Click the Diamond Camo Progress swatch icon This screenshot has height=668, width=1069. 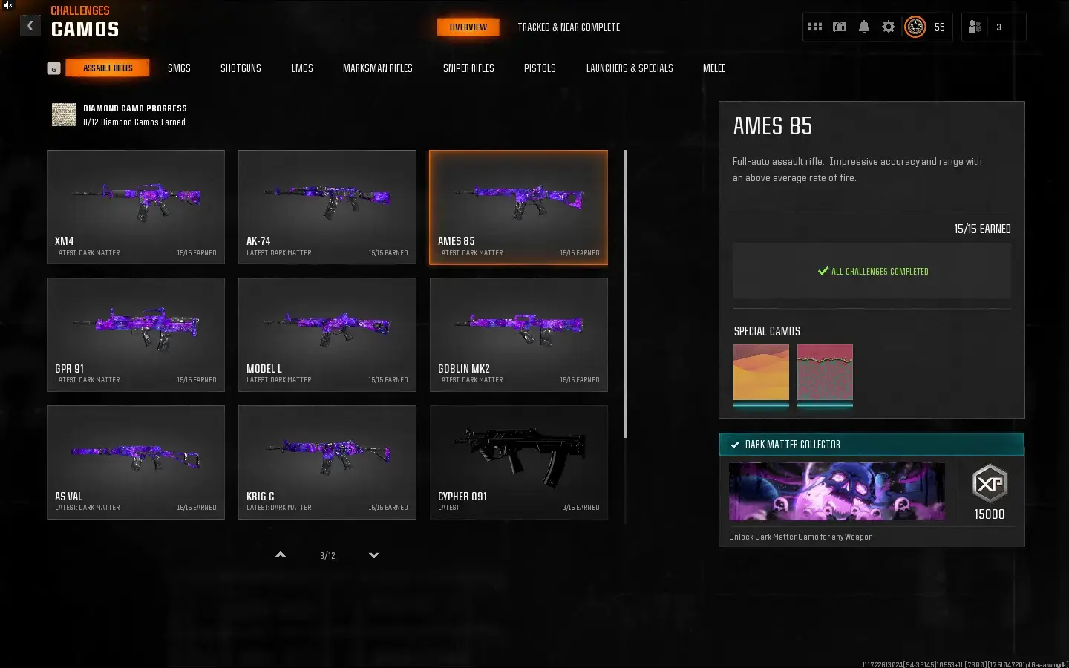point(64,115)
